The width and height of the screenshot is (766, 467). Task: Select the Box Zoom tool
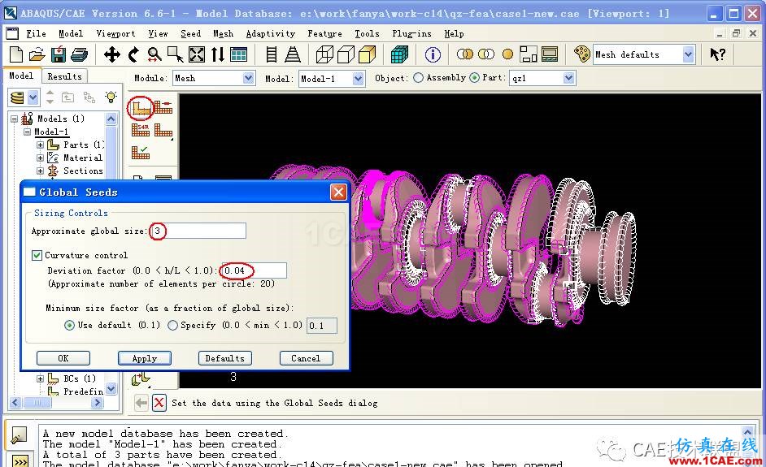click(x=175, y=54)
